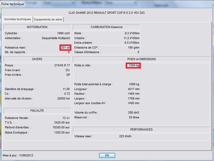Viewport: 214px width, 161px height.
Task: Click the Puissance fiscale value 12 cv
Action: [x=66, y=118]
